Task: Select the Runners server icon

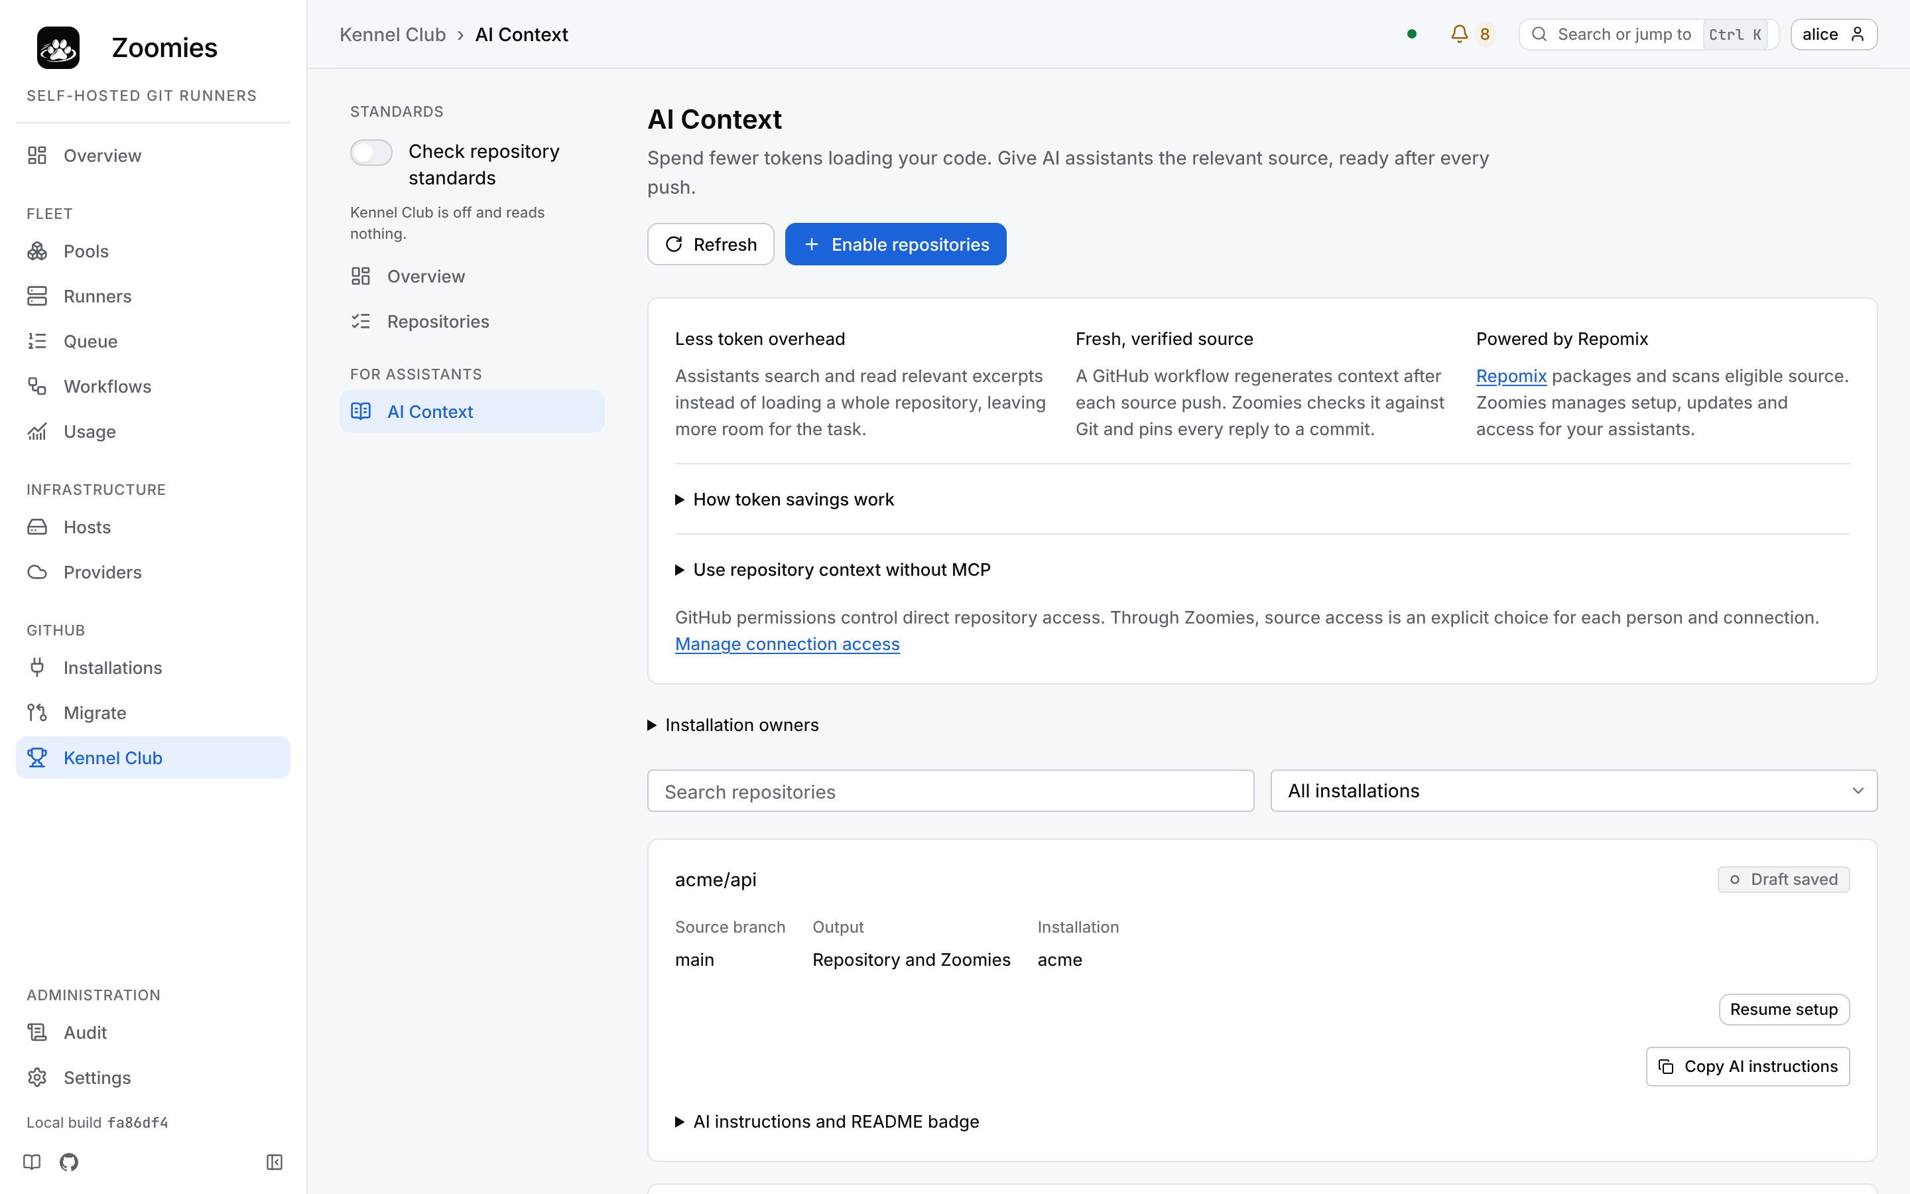Action: pyautogui.click(x=37, y=296)
